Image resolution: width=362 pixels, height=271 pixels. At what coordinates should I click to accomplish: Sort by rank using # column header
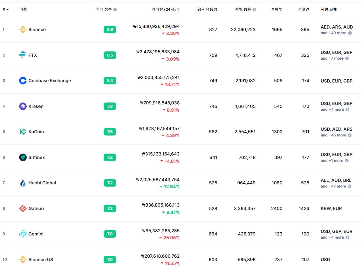click(5, 10)
